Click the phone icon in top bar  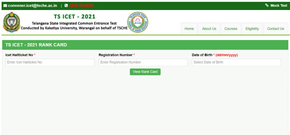point(66,6)
